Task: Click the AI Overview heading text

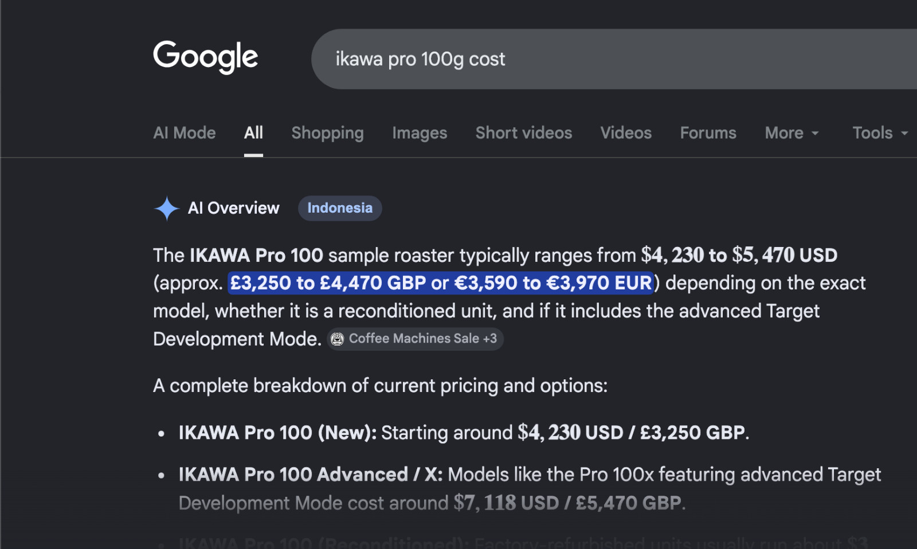Action: point(234,208)
